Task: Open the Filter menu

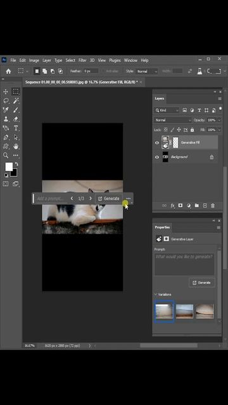Action: (82, 60)
